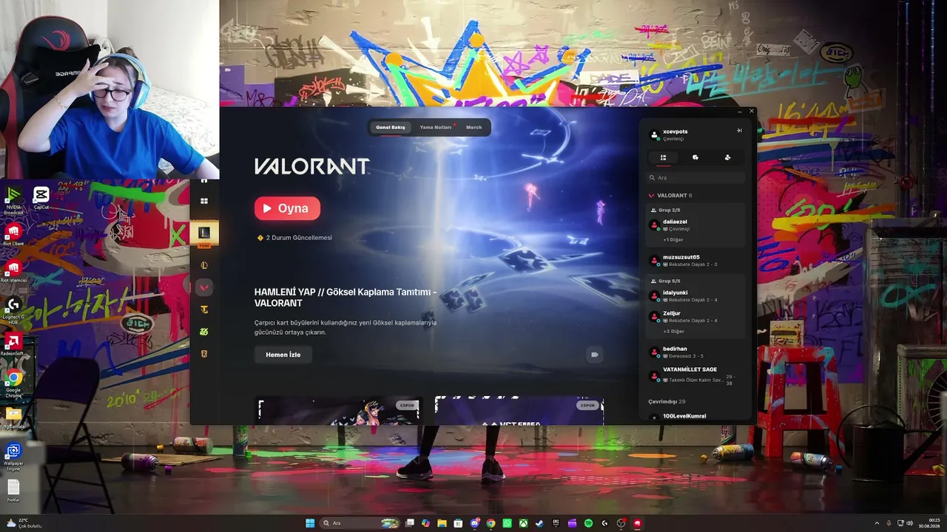Image resolution: width=947 pixels, height=532 pixels.
Task: Launch VALORANT with the Oyna button
Action: tap(287, 208)
